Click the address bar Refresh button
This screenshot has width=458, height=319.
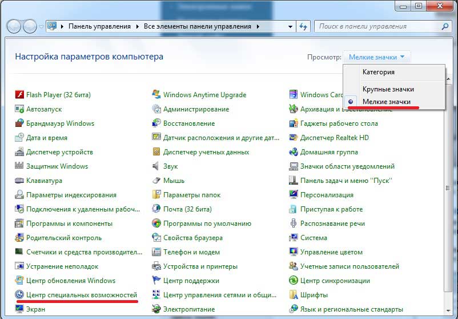[x=303, y=26]
